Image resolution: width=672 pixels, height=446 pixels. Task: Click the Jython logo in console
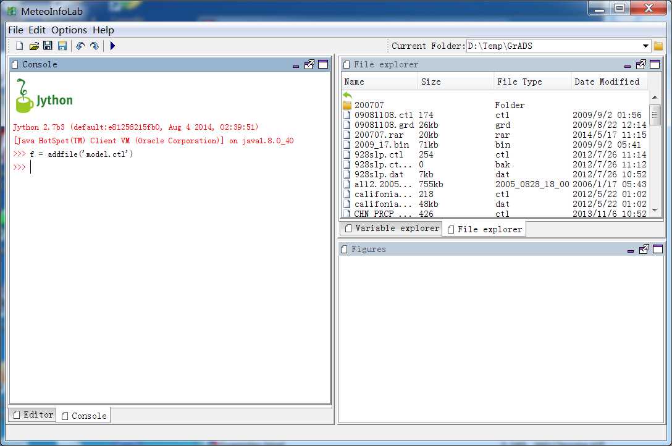pyautogui.click(x=44, y=96)
